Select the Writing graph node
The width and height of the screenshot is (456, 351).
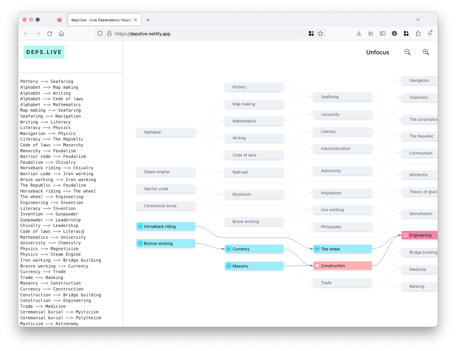(x=254, y=138)
